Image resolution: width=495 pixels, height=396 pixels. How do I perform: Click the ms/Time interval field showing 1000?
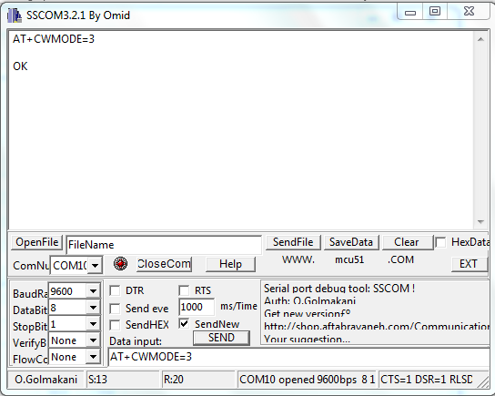click(197, 307)
